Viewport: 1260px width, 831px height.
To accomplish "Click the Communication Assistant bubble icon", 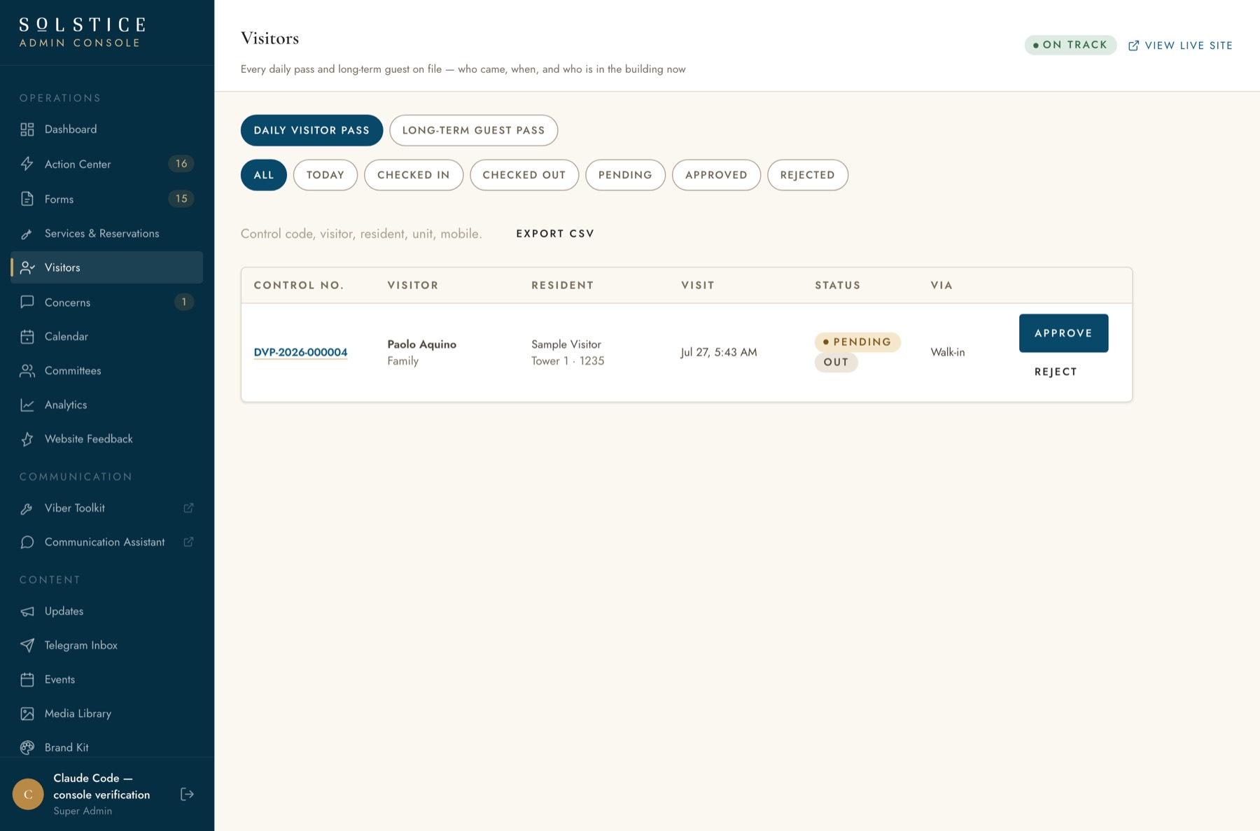I will click(x=27, y=543).
